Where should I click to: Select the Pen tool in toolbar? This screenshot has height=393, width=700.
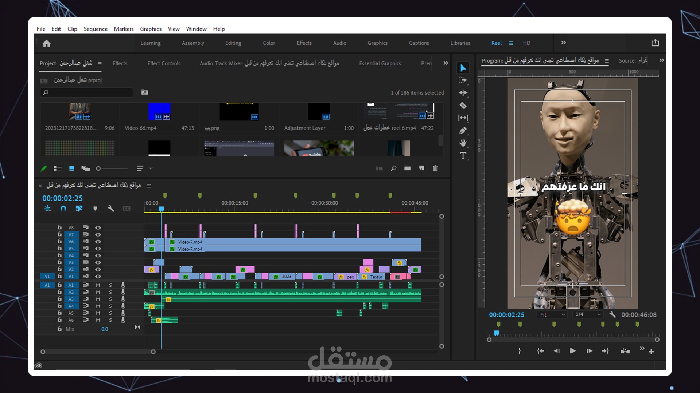click(x=463, y=131)
